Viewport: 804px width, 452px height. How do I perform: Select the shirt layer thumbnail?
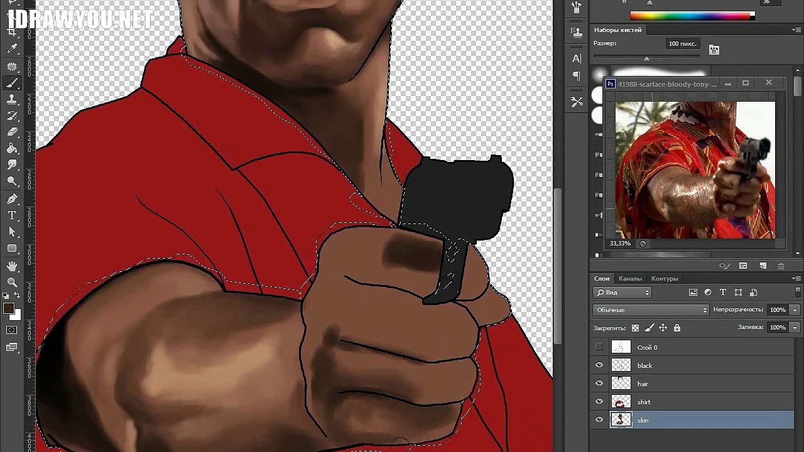(x=621, y=402)
